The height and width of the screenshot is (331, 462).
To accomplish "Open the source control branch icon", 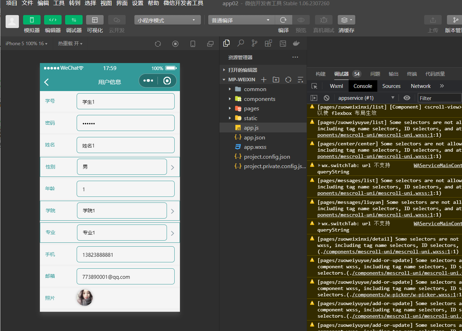I will point(254,43).
